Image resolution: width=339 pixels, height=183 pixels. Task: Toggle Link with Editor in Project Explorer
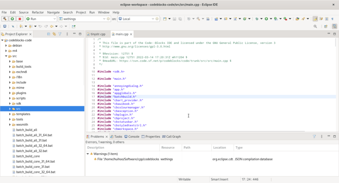(54, 34)
